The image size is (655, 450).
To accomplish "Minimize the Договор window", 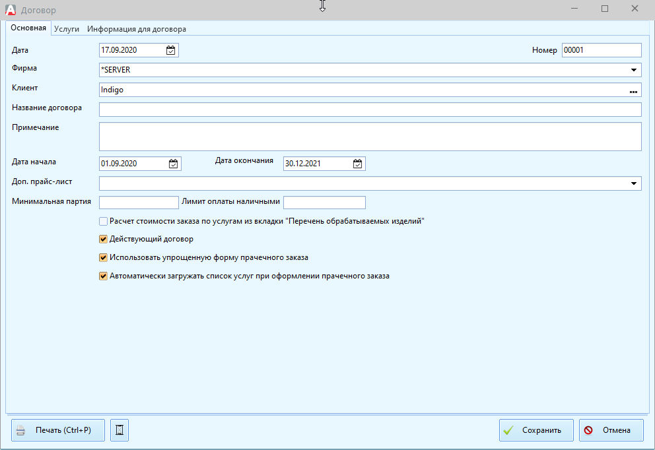I will [x=575, y=9].
